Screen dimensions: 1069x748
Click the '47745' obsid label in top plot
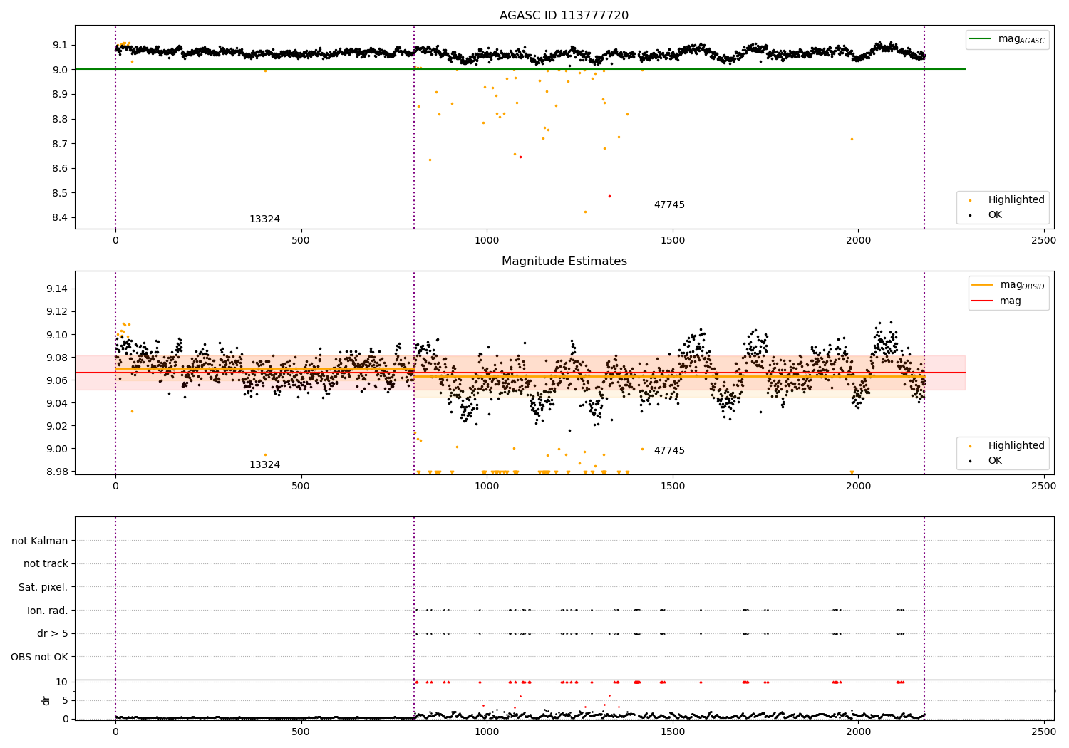(669, 205)
